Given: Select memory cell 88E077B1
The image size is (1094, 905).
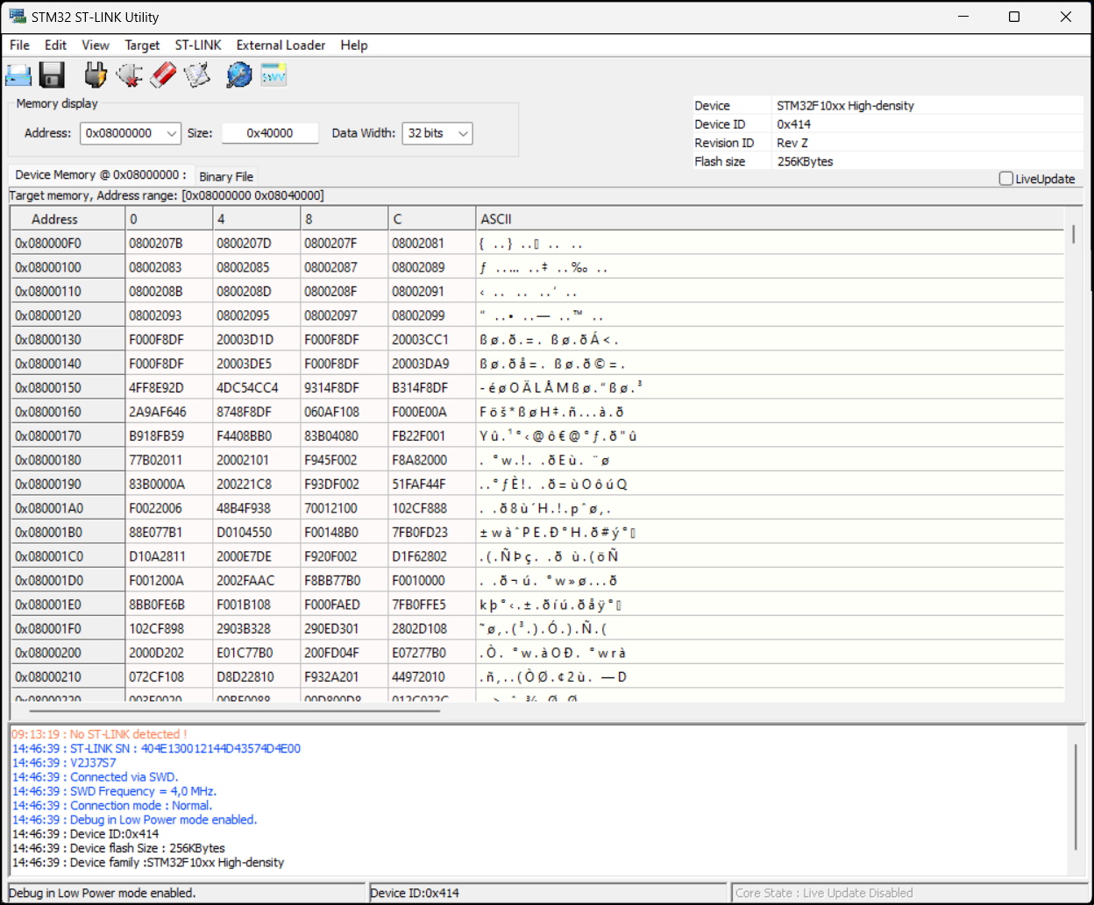Looking at the screenshot, I should pyautogui.click(x=168, y=533).
